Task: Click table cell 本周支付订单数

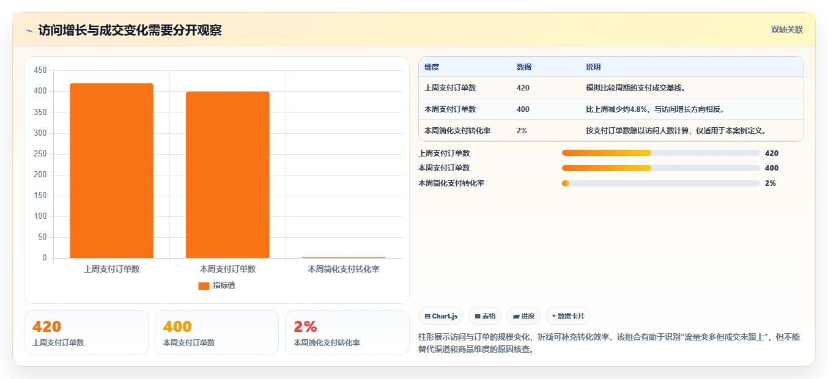Action: coord(450,109)
